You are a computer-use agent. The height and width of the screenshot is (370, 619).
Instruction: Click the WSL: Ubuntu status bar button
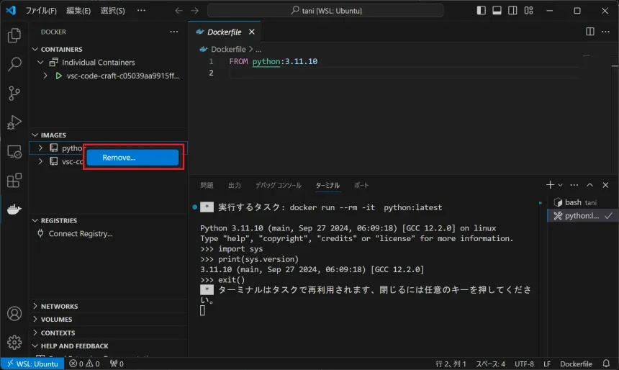(31, 364)
